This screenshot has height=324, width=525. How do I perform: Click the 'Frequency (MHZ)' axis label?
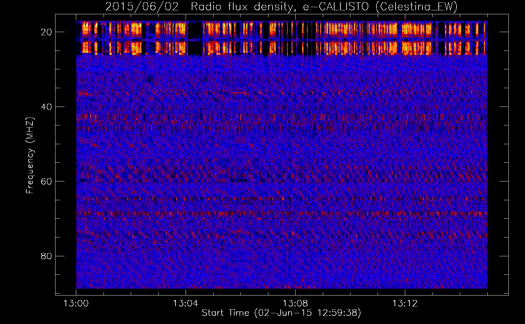(x=30, y=156)
